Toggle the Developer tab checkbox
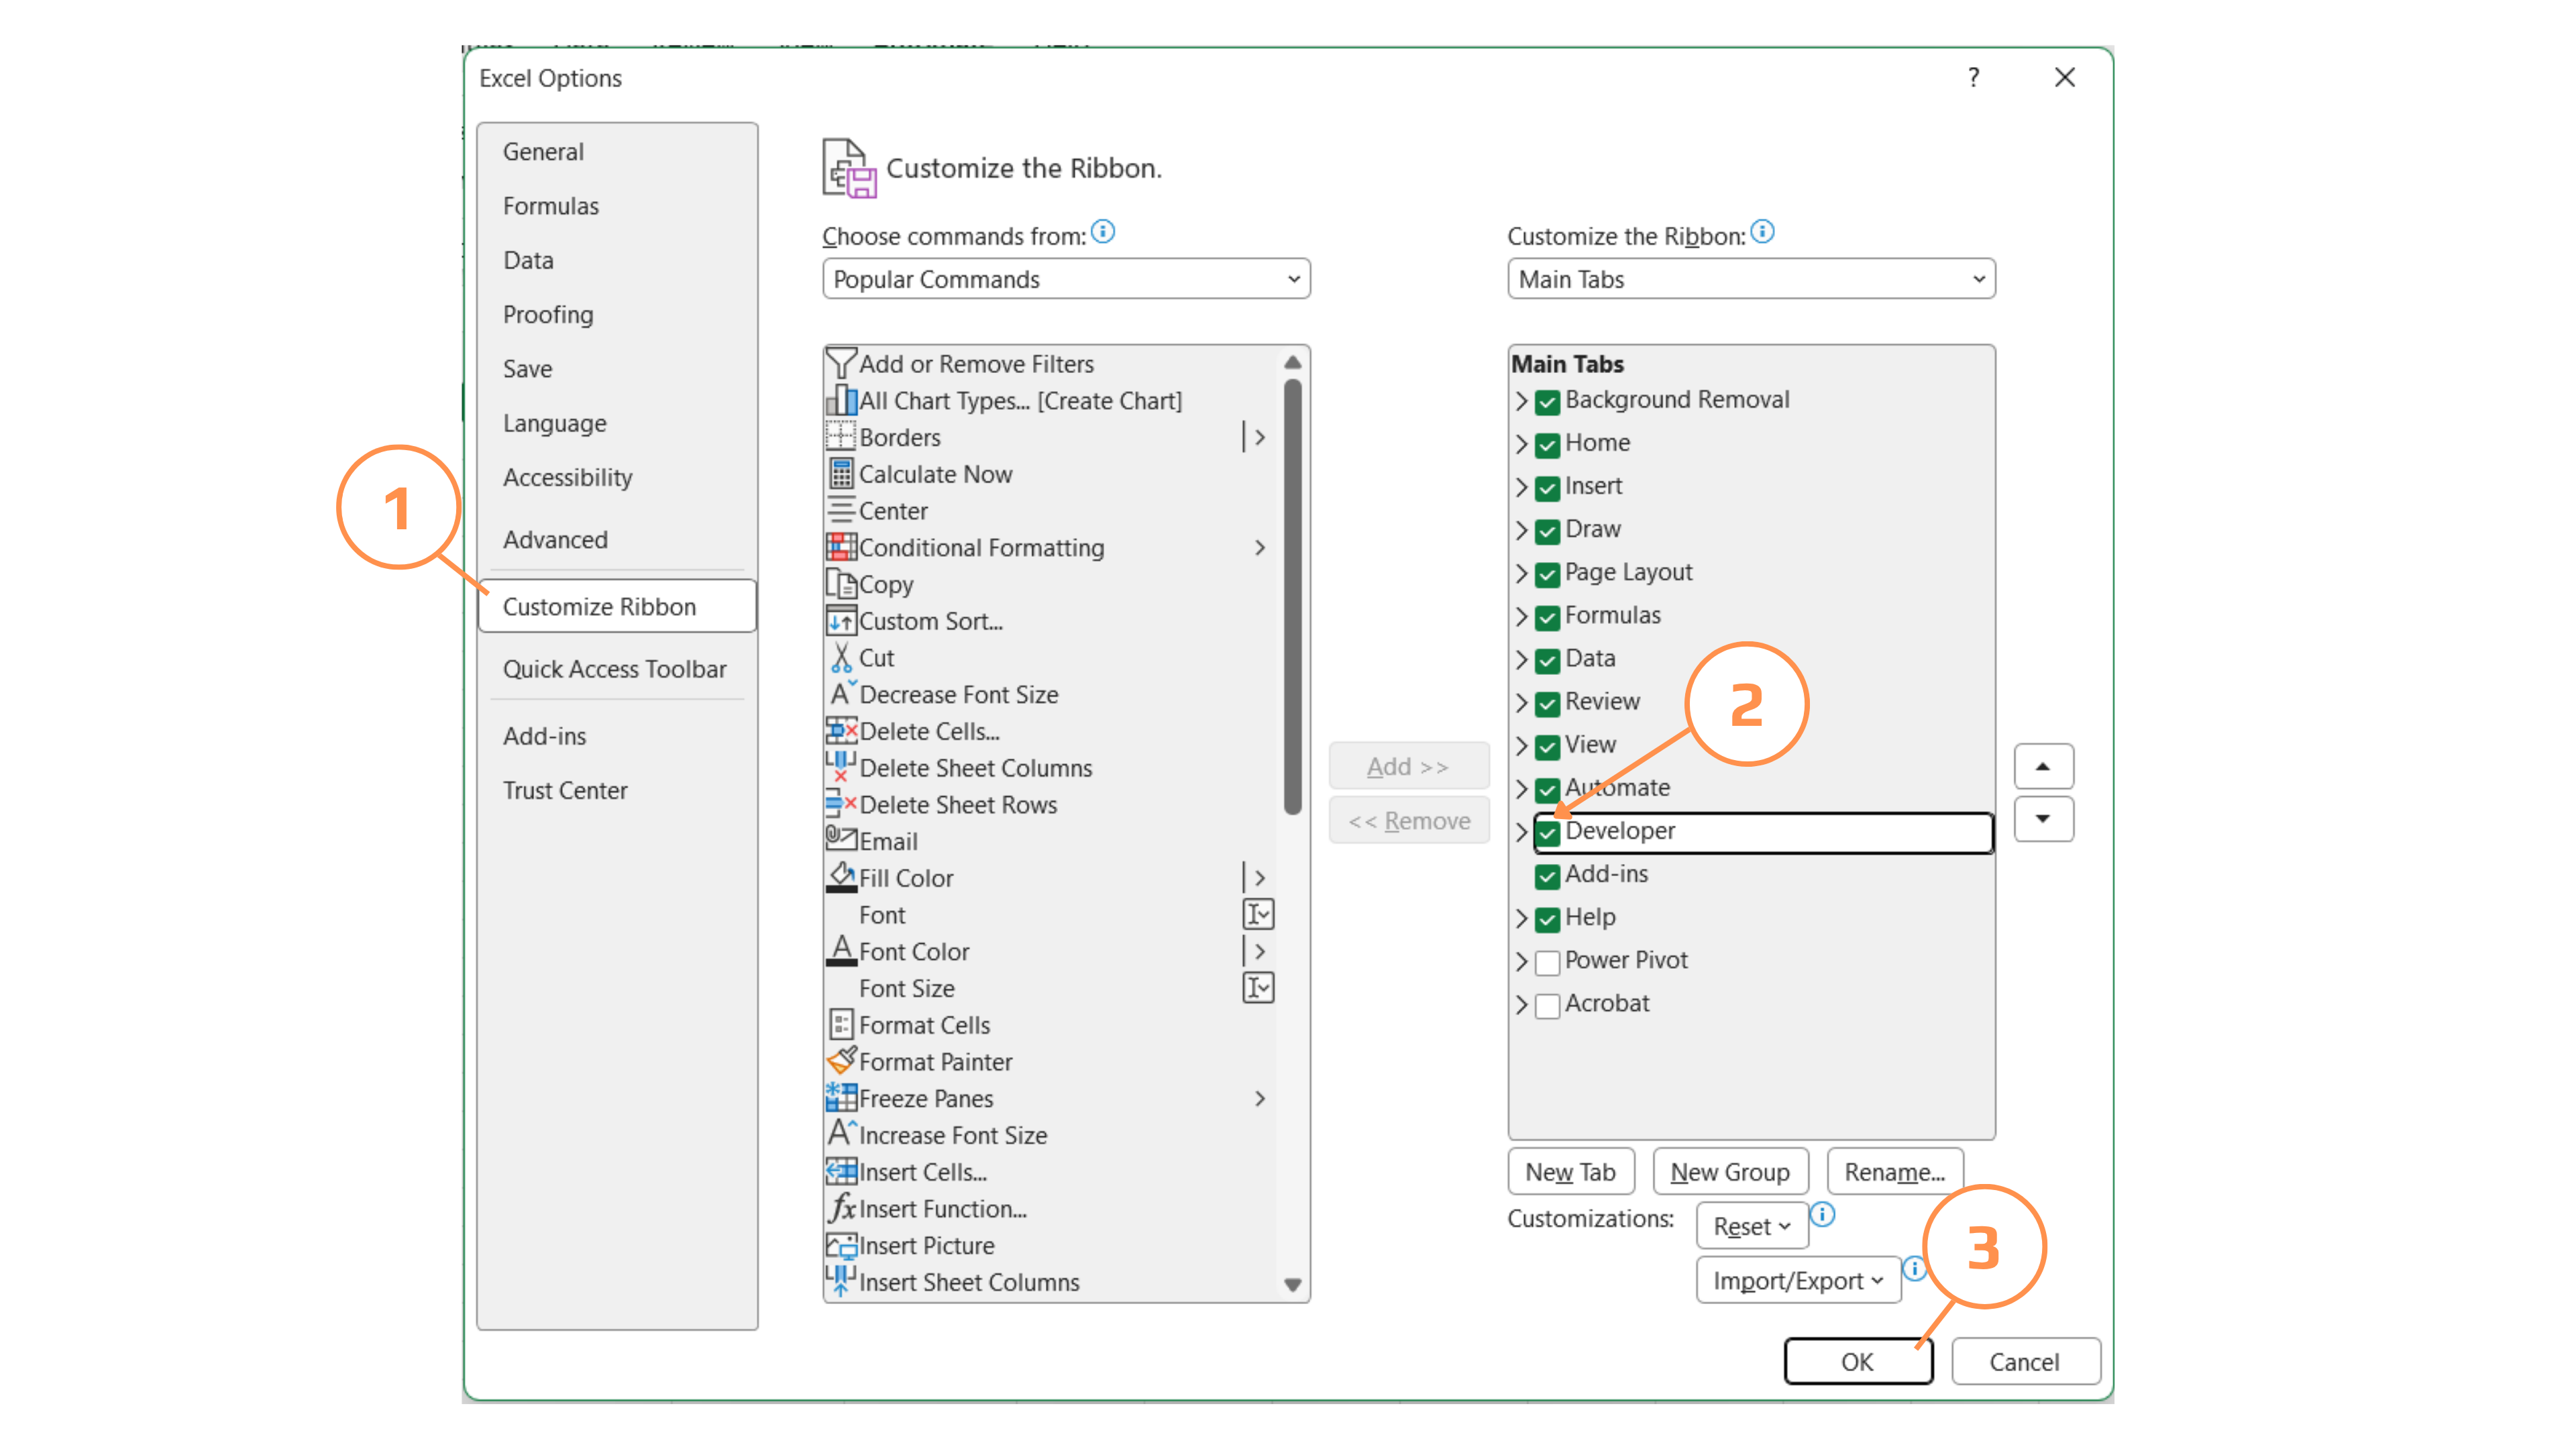This screenshot has height=1449, width=2576. pyautogui.click(x=1547, y=833)
